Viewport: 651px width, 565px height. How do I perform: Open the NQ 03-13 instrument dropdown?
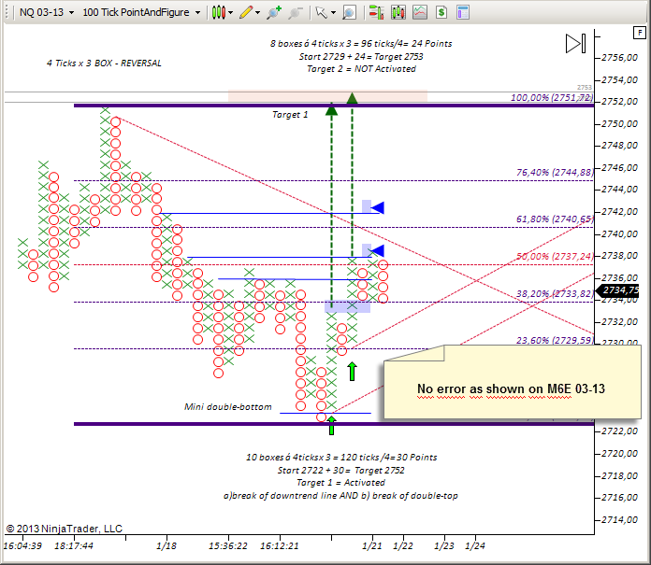click(47, 12)
